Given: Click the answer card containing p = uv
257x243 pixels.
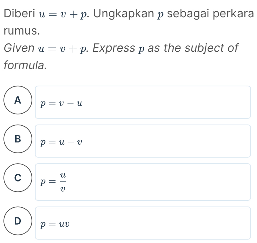Looking at the screenshot, I should (143, 223).
